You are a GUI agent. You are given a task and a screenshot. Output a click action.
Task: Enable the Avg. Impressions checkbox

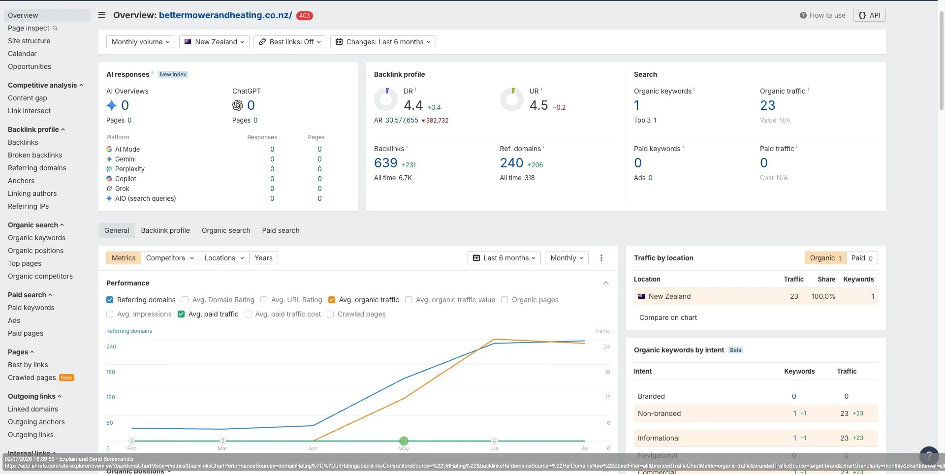110,314
